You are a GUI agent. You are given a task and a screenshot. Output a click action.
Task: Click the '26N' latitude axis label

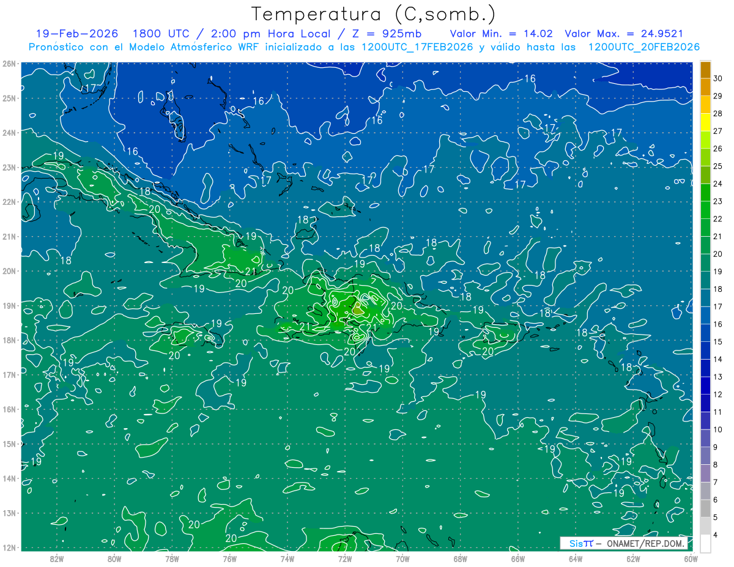click(x=9, y=64)
